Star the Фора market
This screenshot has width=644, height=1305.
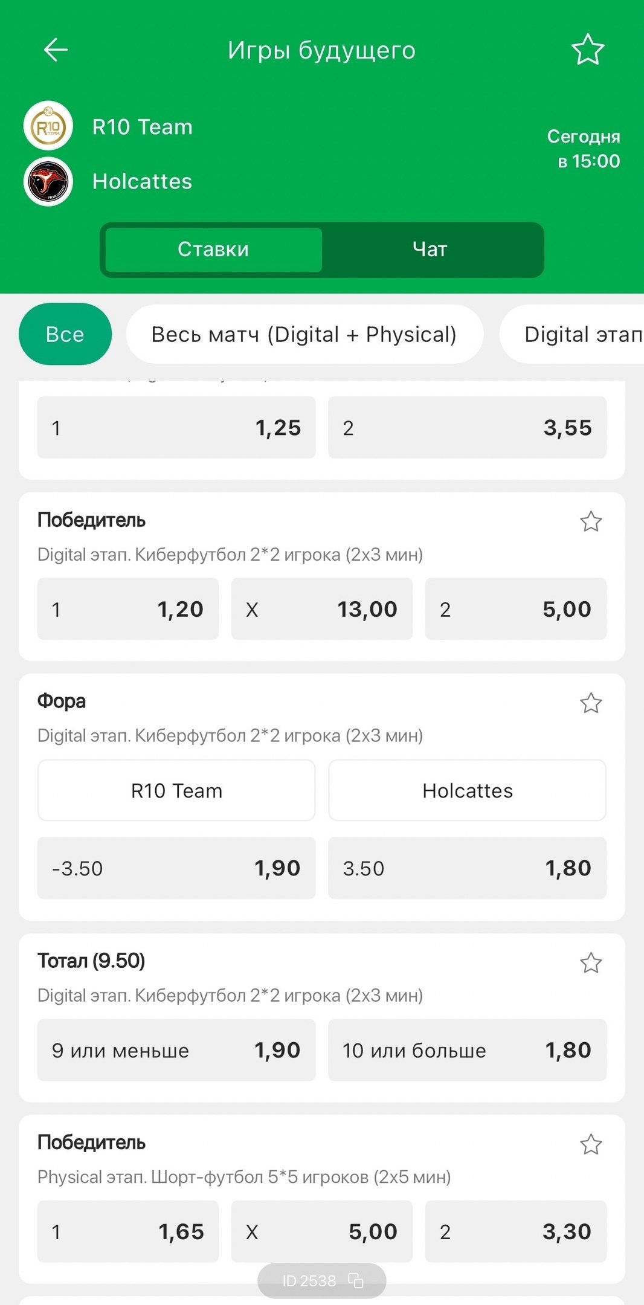590,703
